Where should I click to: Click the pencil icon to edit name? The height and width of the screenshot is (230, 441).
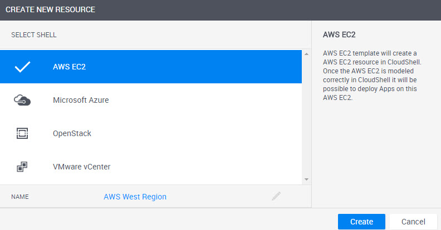pyautogui.click(x=276, y=196)
